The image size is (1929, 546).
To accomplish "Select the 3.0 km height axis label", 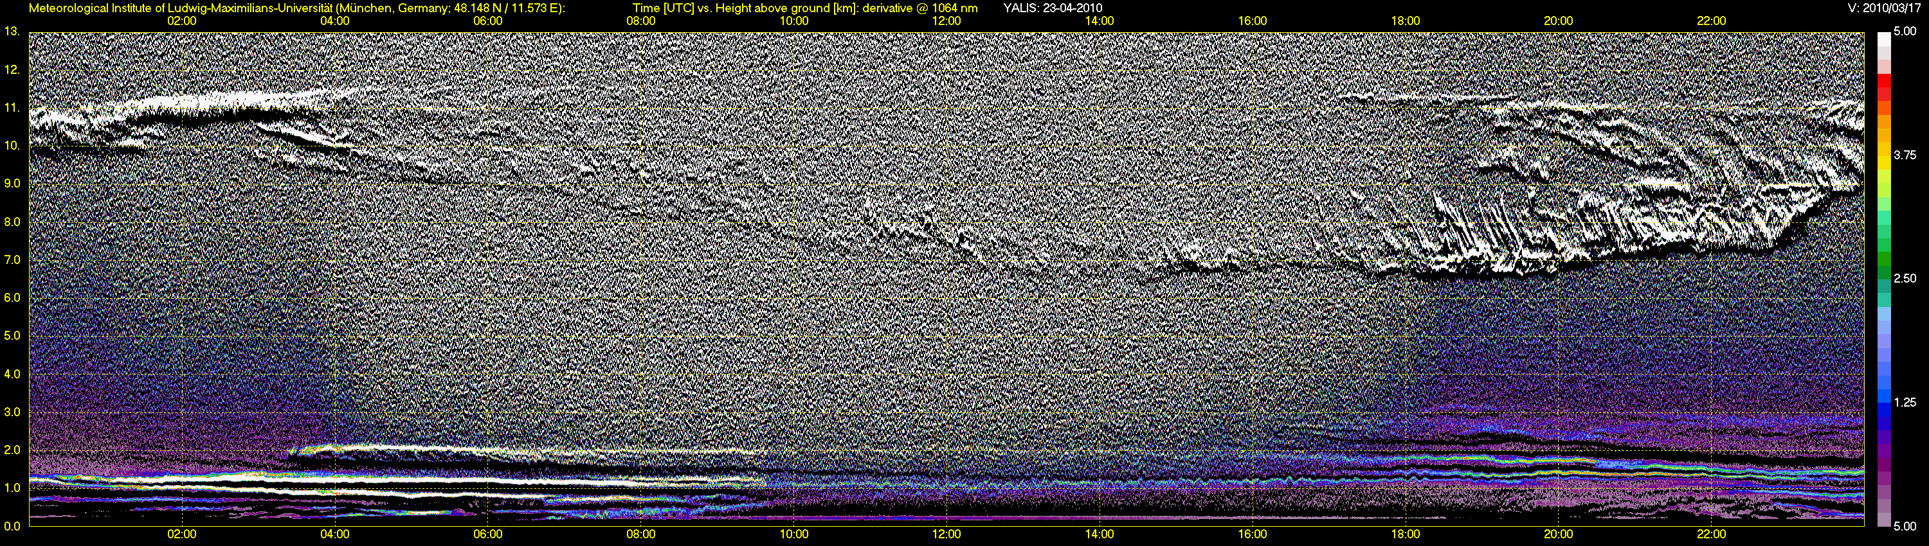I will pos(11,411).
